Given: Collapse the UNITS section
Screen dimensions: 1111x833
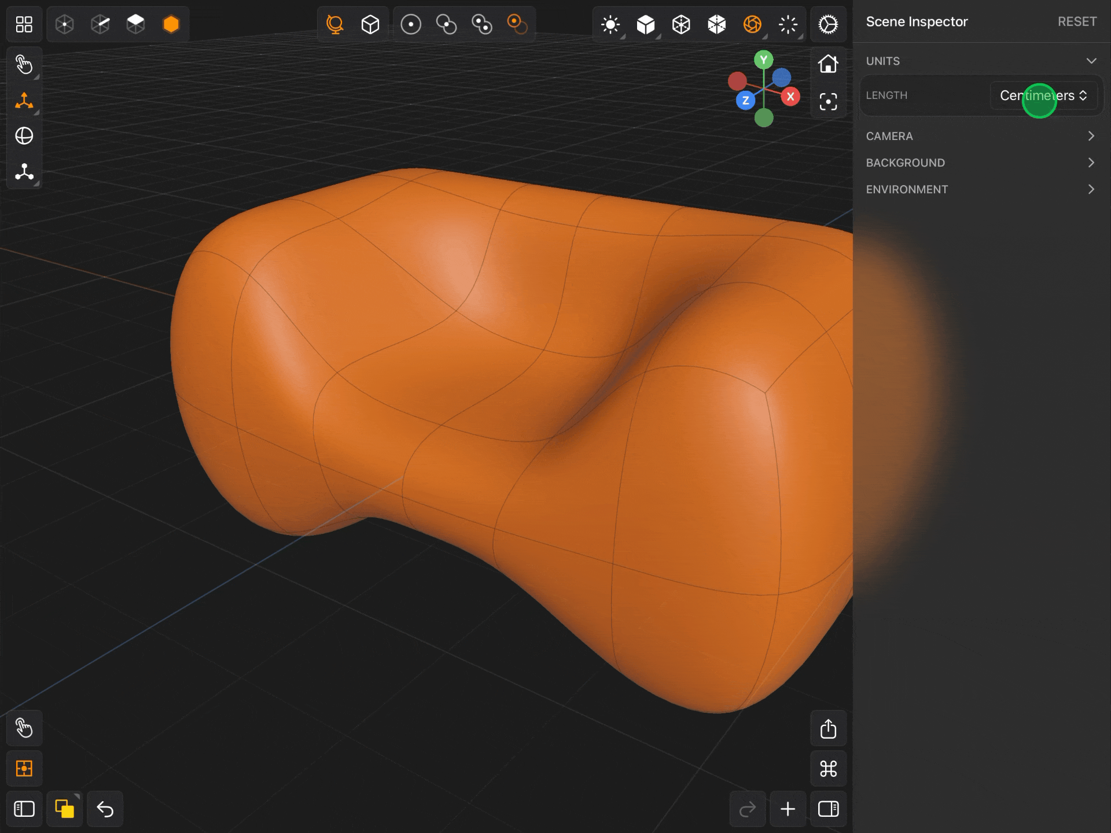Looking at the screenshot, I should (x=1091, y=61).
